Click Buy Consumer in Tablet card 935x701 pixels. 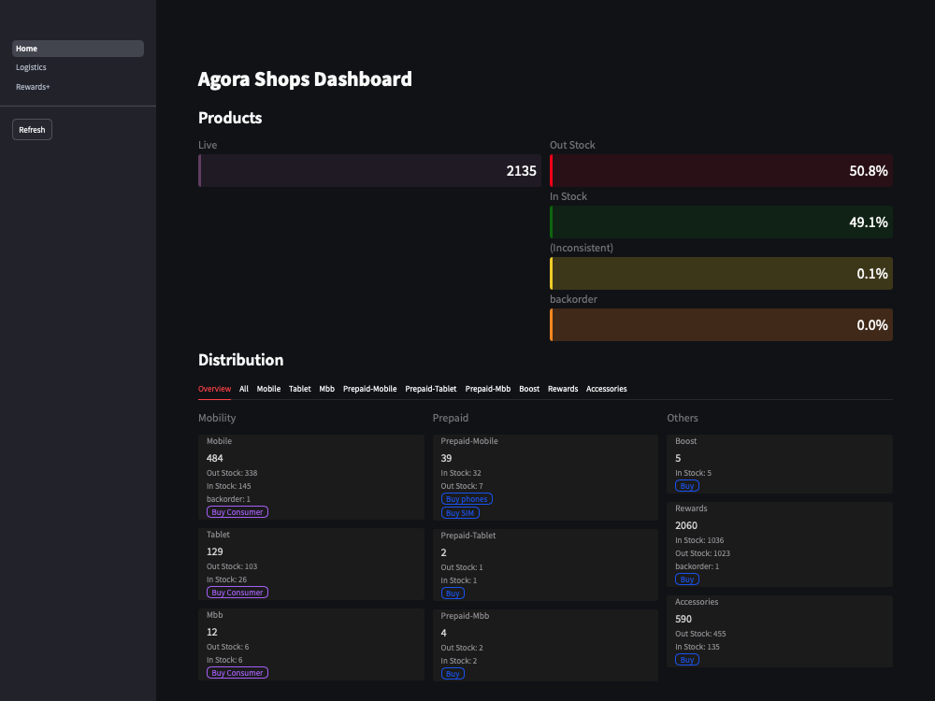pos(237,593)
